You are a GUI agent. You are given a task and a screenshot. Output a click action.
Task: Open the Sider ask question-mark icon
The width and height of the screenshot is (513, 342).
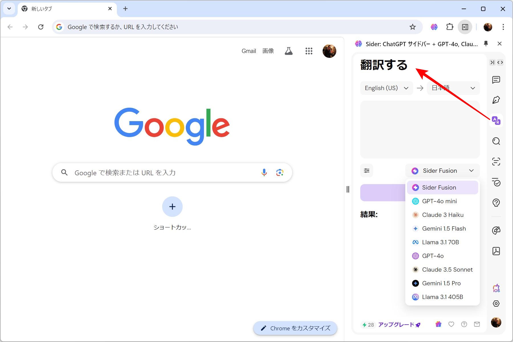pyautogui.click(x=496, y=203)
